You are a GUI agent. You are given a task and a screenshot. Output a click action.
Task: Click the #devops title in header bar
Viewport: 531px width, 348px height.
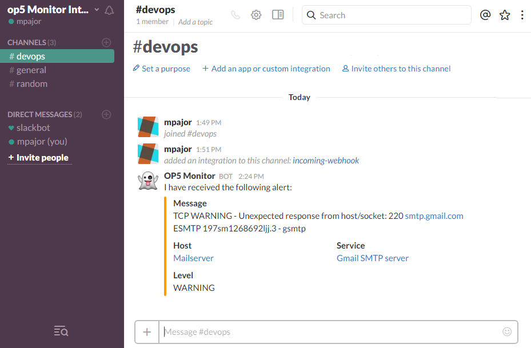coord(155,10)
